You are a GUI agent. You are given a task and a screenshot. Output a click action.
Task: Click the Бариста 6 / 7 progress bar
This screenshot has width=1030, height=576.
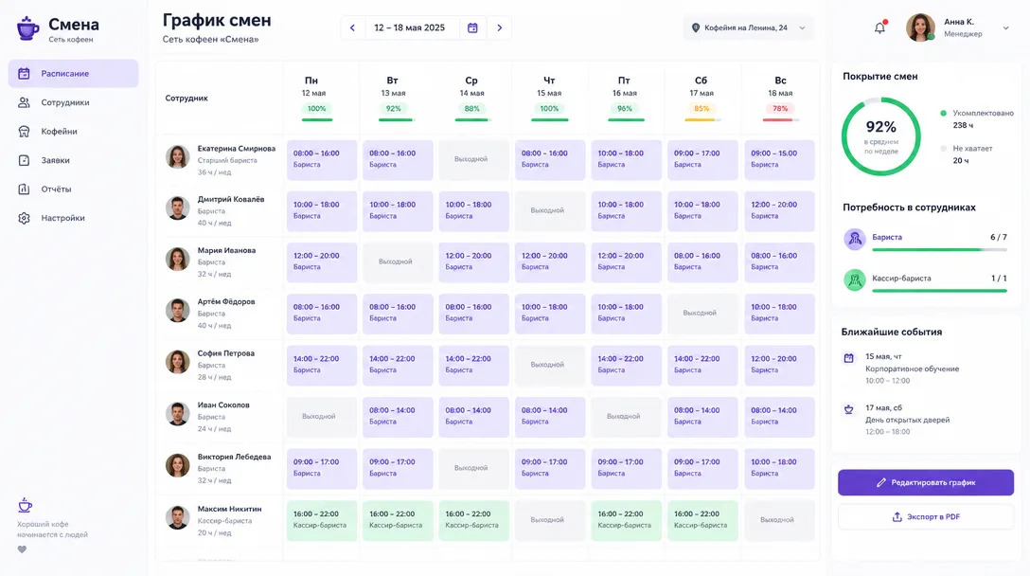click(x=939, y=250)
